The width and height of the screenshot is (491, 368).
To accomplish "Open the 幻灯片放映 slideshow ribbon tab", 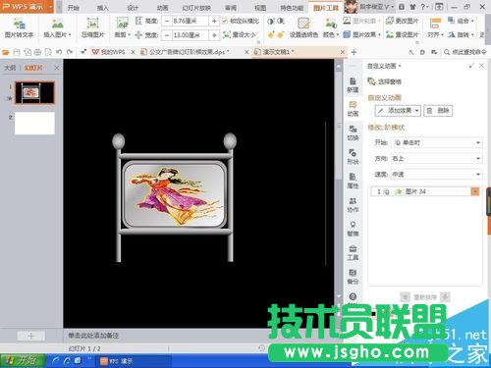I will tap(196, 8).
